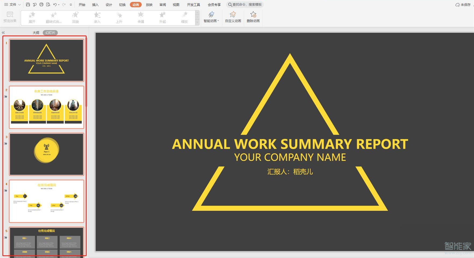Switch to the 视图 tab
The width and height of the screenshot is (474, 258).
coord(176,5)
